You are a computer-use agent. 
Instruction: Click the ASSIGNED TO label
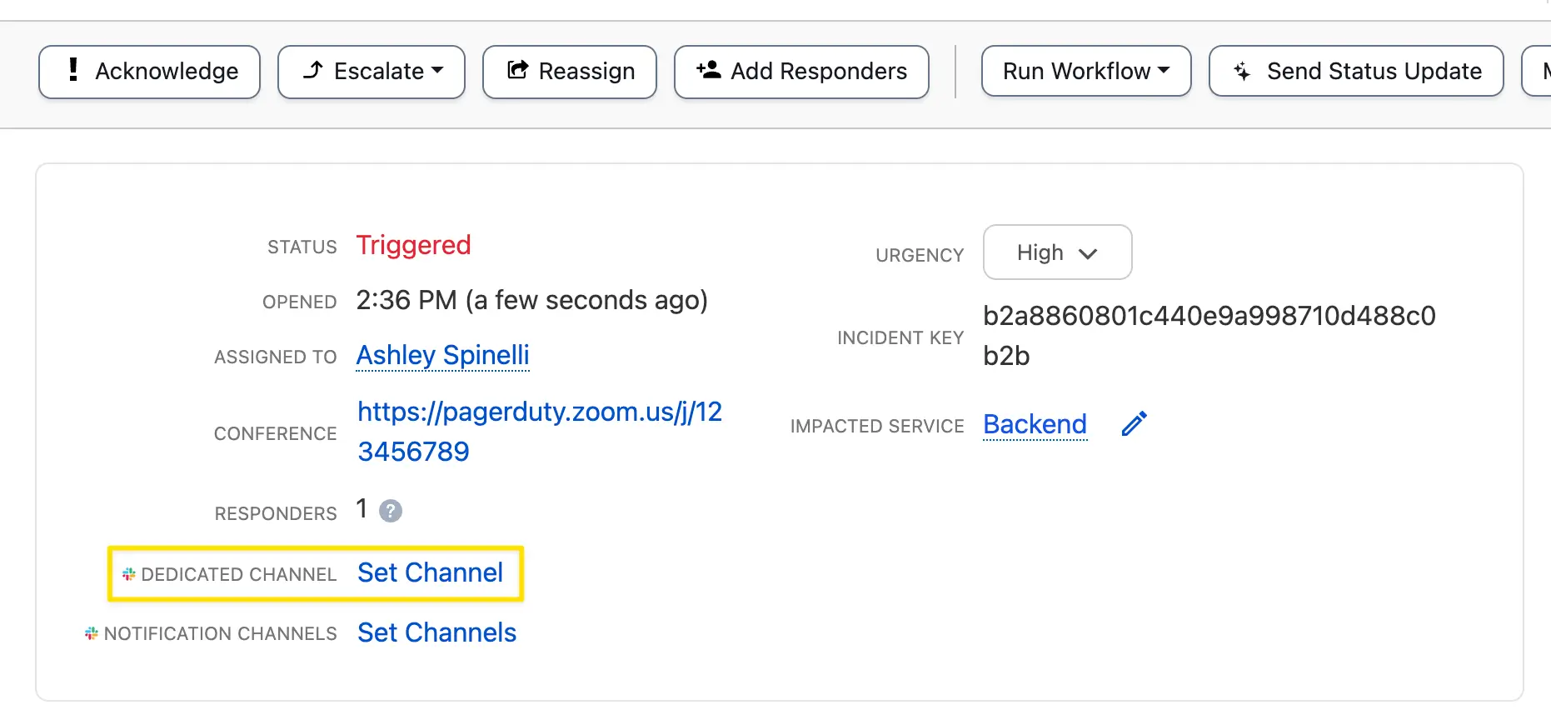pyautogui.click(x=276, y=357)
